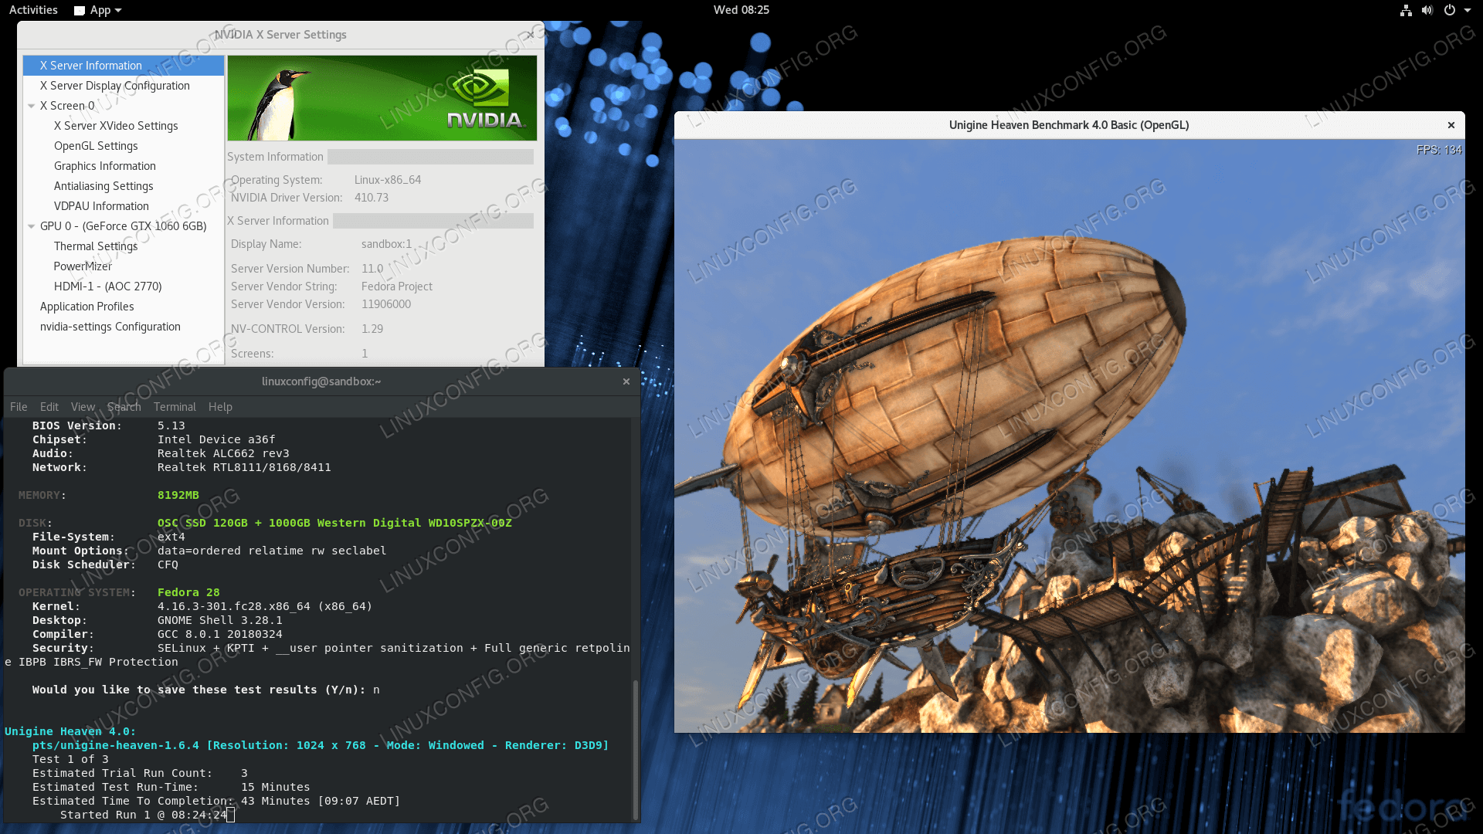Click the NVIDIA penguin banner image

point(382,98)
